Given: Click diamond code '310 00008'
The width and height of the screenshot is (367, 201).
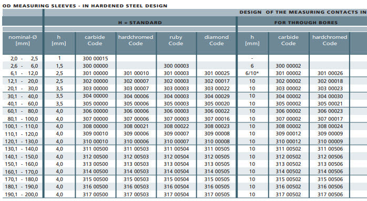Looking at the screenshot, I should 217,141.
